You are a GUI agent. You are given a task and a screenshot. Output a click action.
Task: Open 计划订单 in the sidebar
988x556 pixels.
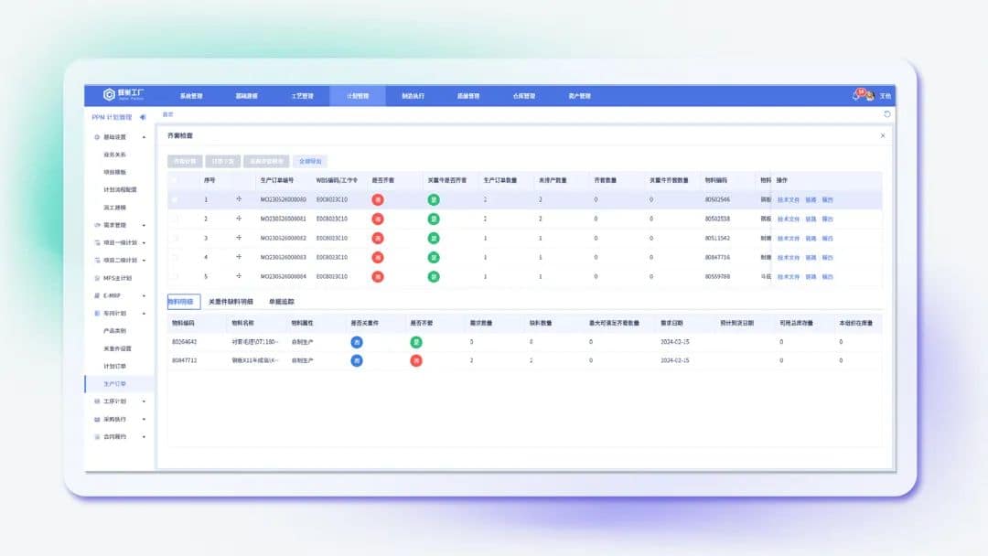coord(114,366)
